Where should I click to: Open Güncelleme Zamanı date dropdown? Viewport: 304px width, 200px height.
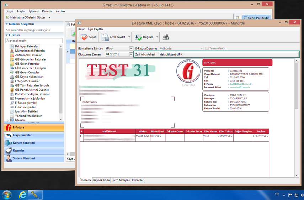pyautogui.click(x=131, y=48)
